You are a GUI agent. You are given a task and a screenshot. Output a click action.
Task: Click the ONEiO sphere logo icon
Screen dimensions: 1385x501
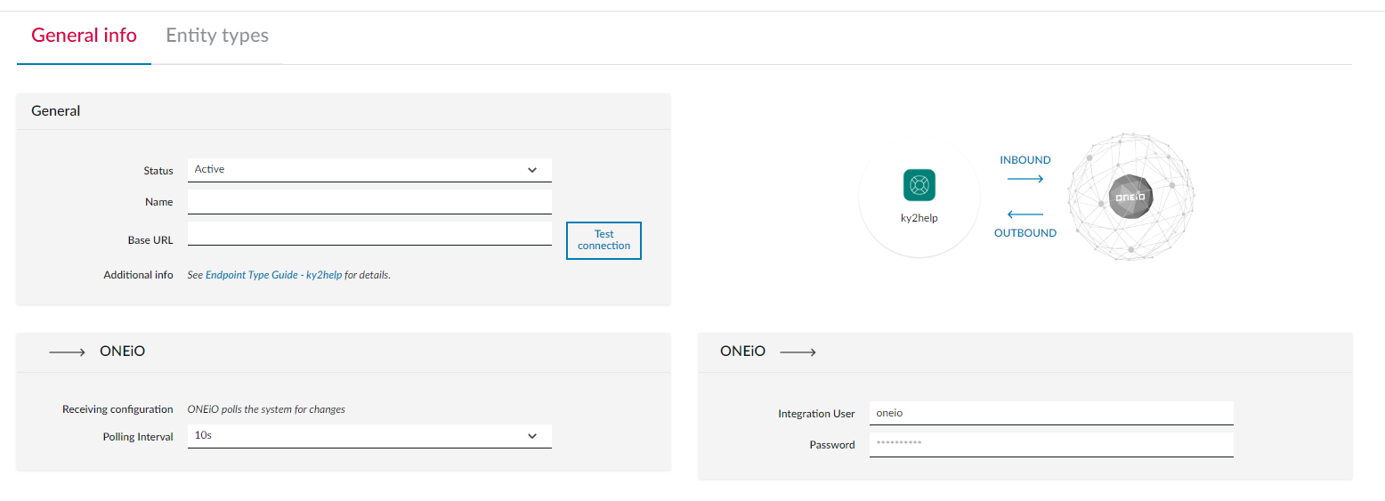(1130, 198)
